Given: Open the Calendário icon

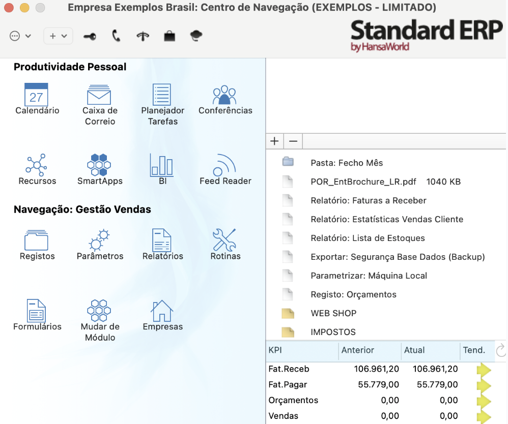Looking at the screenshot, I should (37, 95).
